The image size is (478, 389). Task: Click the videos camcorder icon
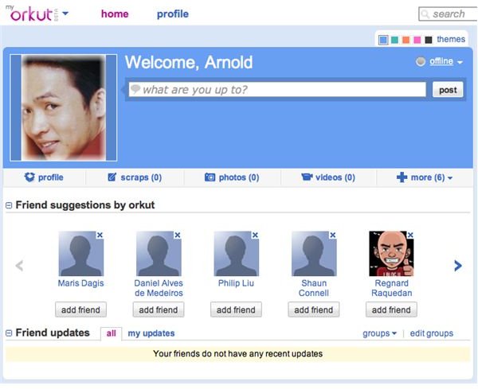click(307, 177)
